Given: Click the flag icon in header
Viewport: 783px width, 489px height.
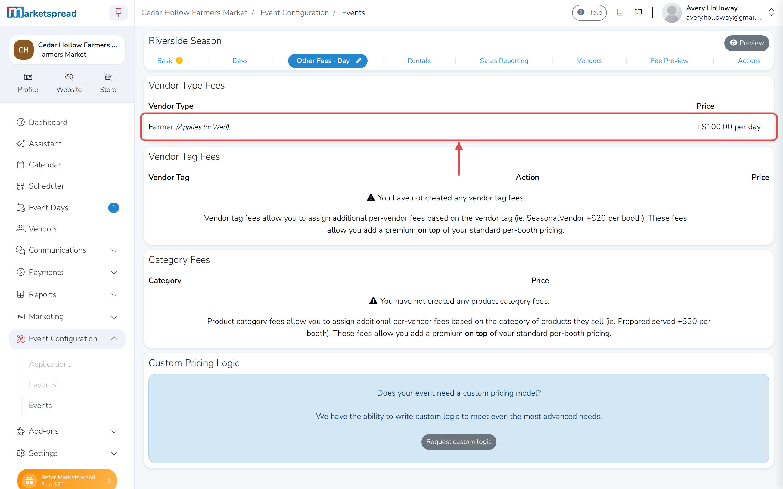Looking at the screenshot, I should tap(638, 12).
